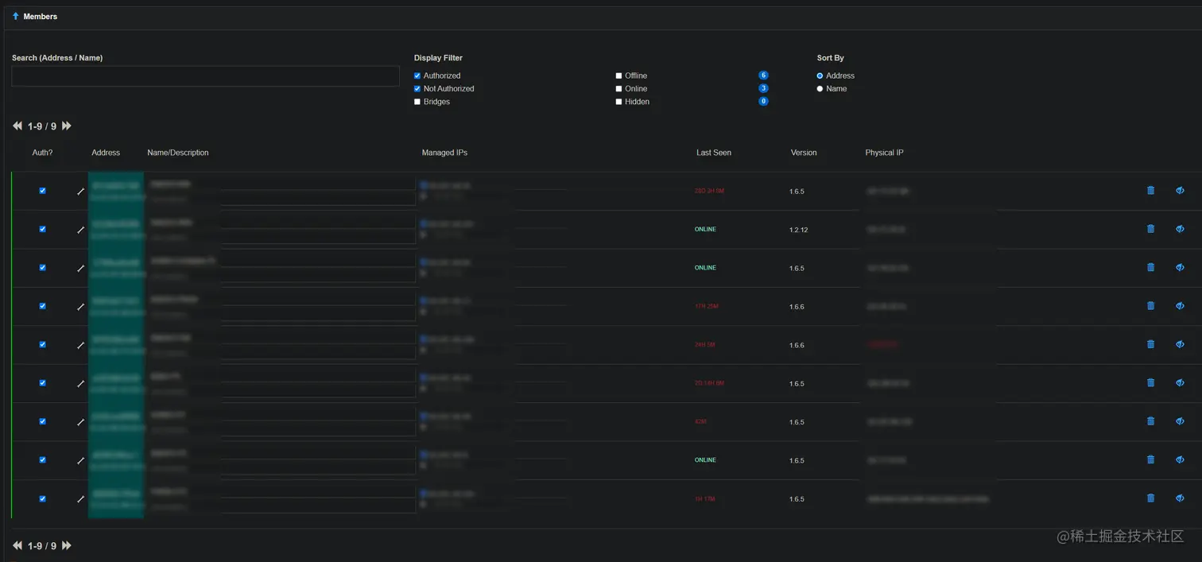Enable the Hidden display filter
This screenshot has height=562, width=1202.
(x=618, y=102)
